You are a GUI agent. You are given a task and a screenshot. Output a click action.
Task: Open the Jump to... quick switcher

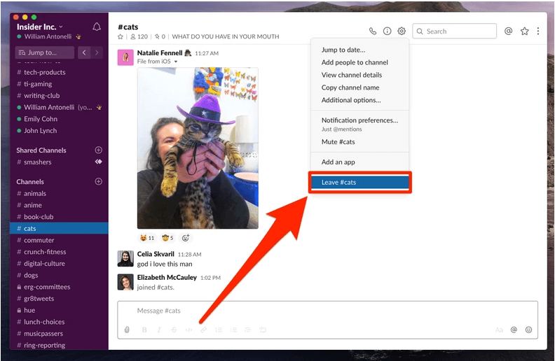tap(45, 52)
